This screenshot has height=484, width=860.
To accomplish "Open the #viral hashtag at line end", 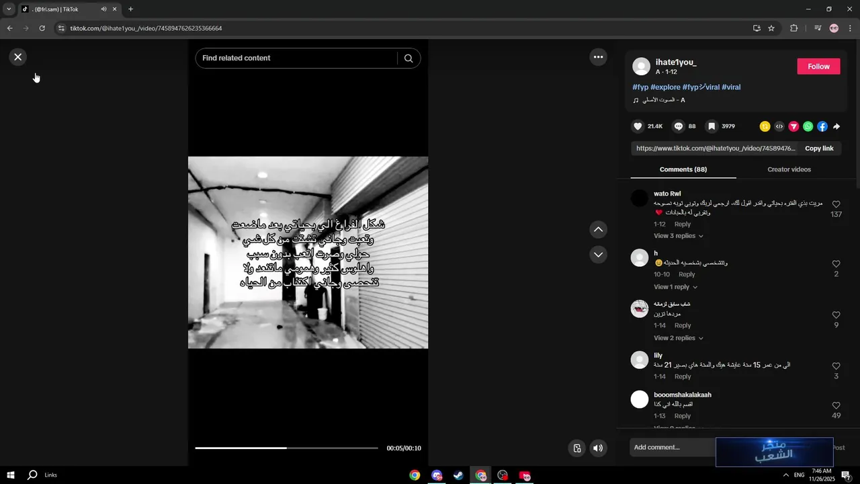I will tap(731, 87).
